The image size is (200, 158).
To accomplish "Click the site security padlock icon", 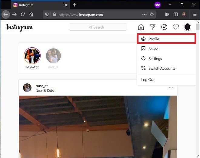I will pyautogui.click(x=55, y=15).
